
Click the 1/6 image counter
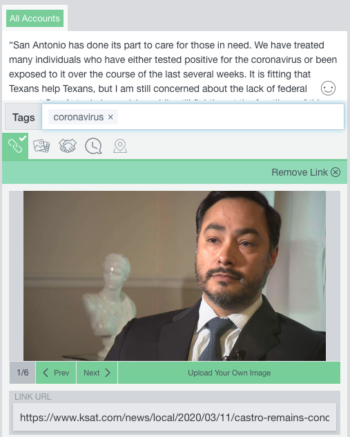pos(23,373)
